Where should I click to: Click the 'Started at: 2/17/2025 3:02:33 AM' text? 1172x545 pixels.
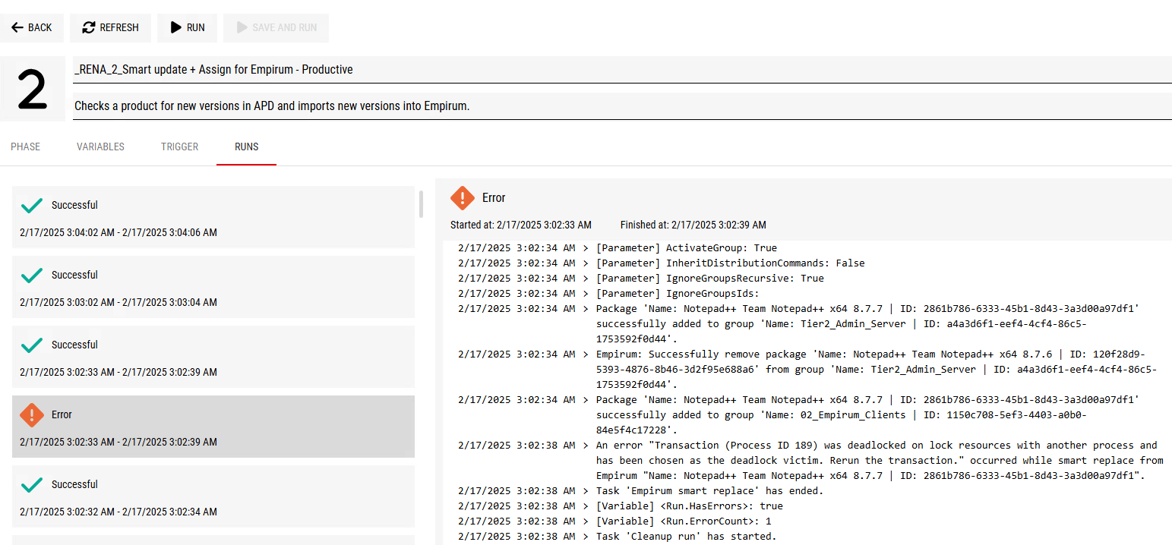[x=521, y=225]
